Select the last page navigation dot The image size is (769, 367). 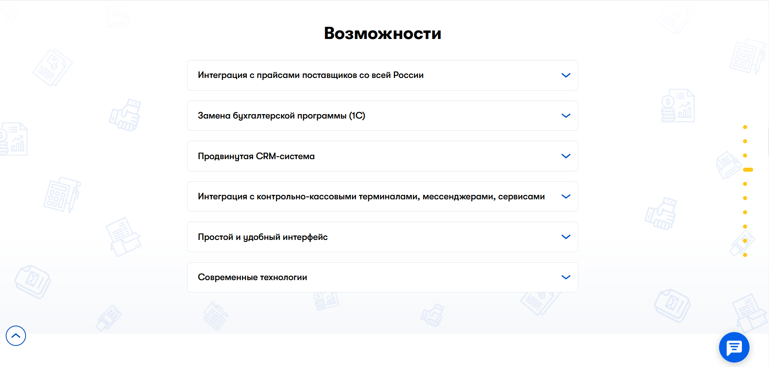pyautogui.click(x=745, y=255)
